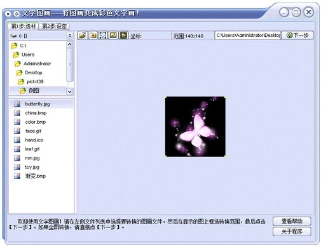321x247 pixels.
Task: Click face.gif file icon
Action: coord(17,131)
